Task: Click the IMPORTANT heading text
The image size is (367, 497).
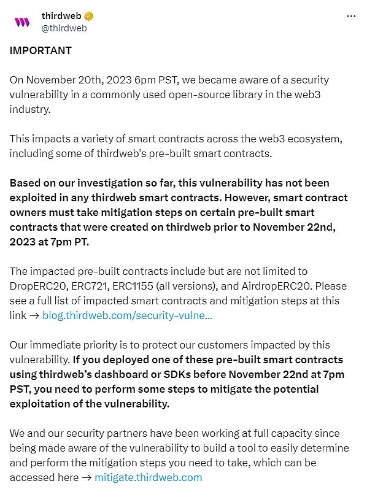Action: 39,51
